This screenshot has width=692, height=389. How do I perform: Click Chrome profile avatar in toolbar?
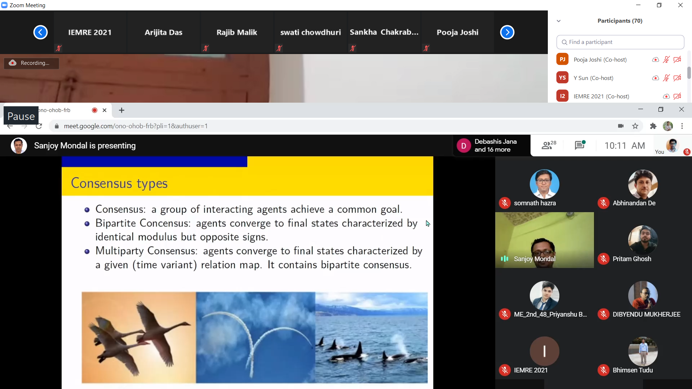click(668, 126)
